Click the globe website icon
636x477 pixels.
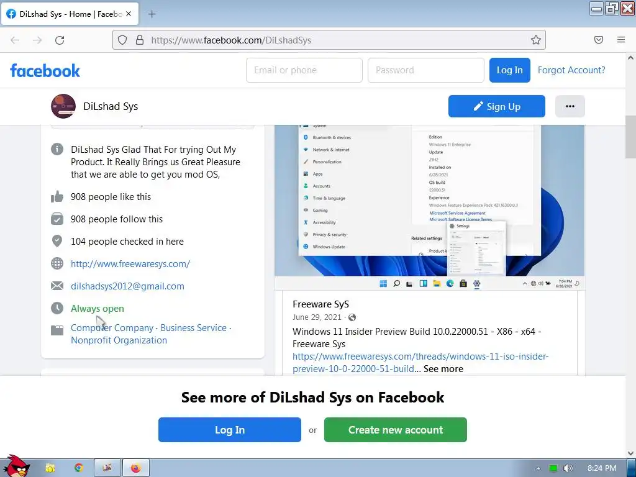[x=57, y=263]
